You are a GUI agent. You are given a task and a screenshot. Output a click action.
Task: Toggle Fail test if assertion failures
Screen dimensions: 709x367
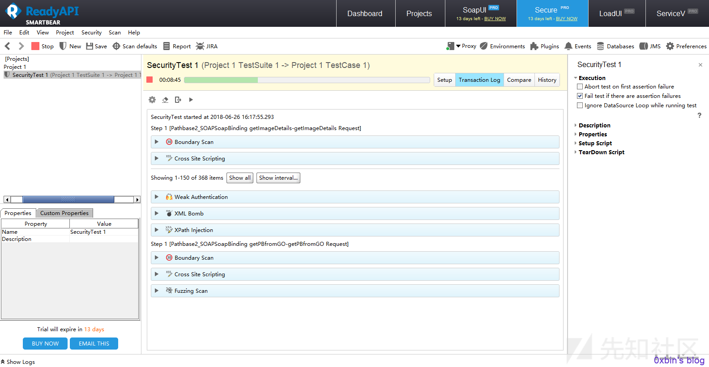(x=580, y=96)
